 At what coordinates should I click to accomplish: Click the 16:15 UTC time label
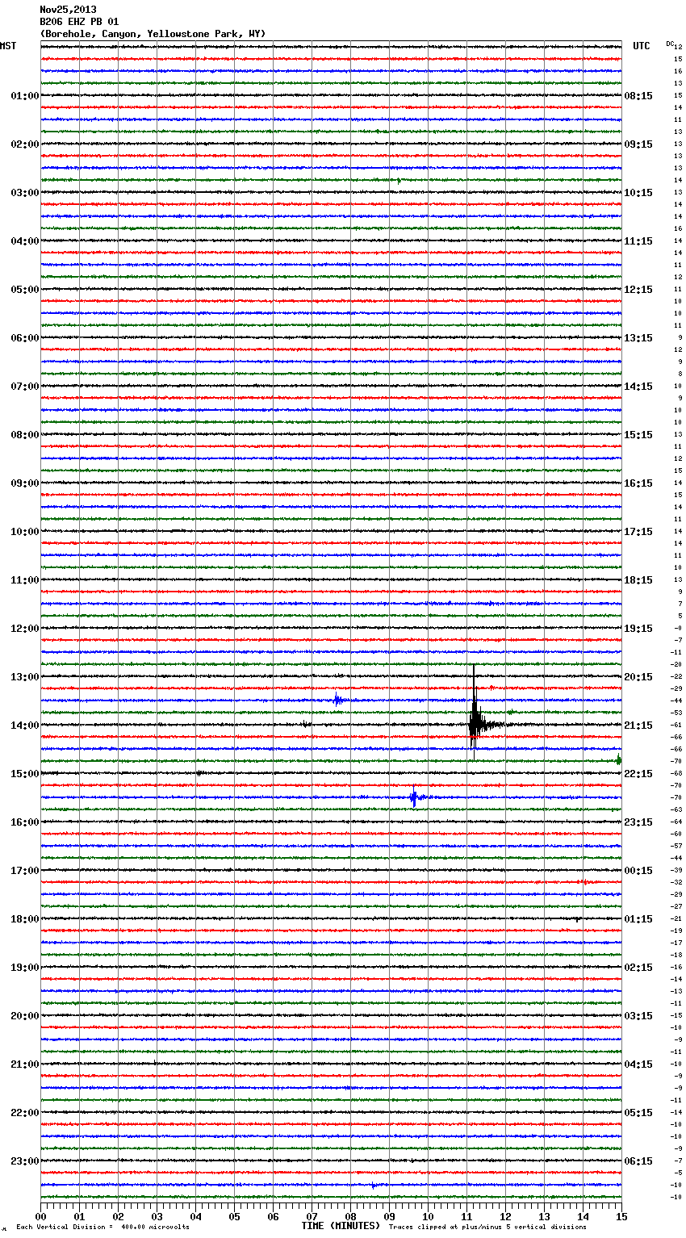(638, 483)
